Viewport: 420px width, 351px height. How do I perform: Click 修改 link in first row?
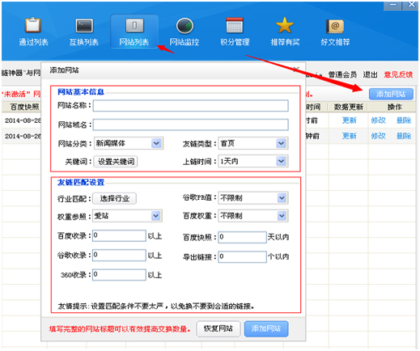(378, 121)
